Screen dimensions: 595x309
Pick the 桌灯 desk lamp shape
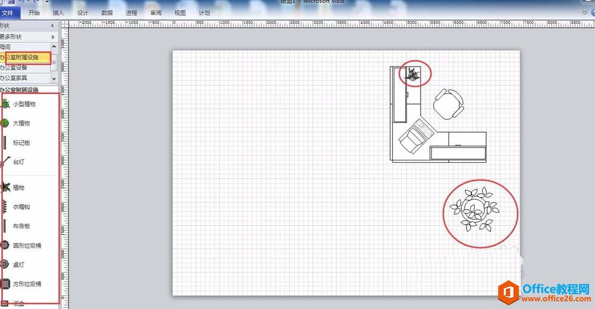point(12,264)
